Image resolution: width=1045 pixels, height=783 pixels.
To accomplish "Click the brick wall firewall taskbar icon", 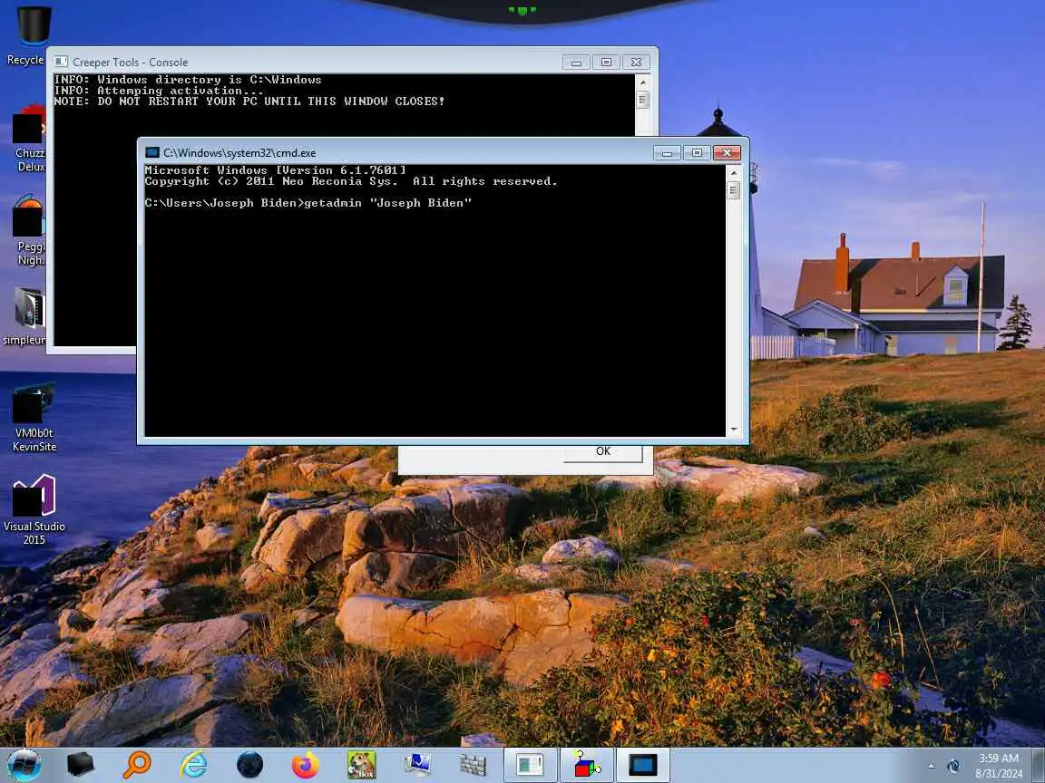I will coord(474,765).
